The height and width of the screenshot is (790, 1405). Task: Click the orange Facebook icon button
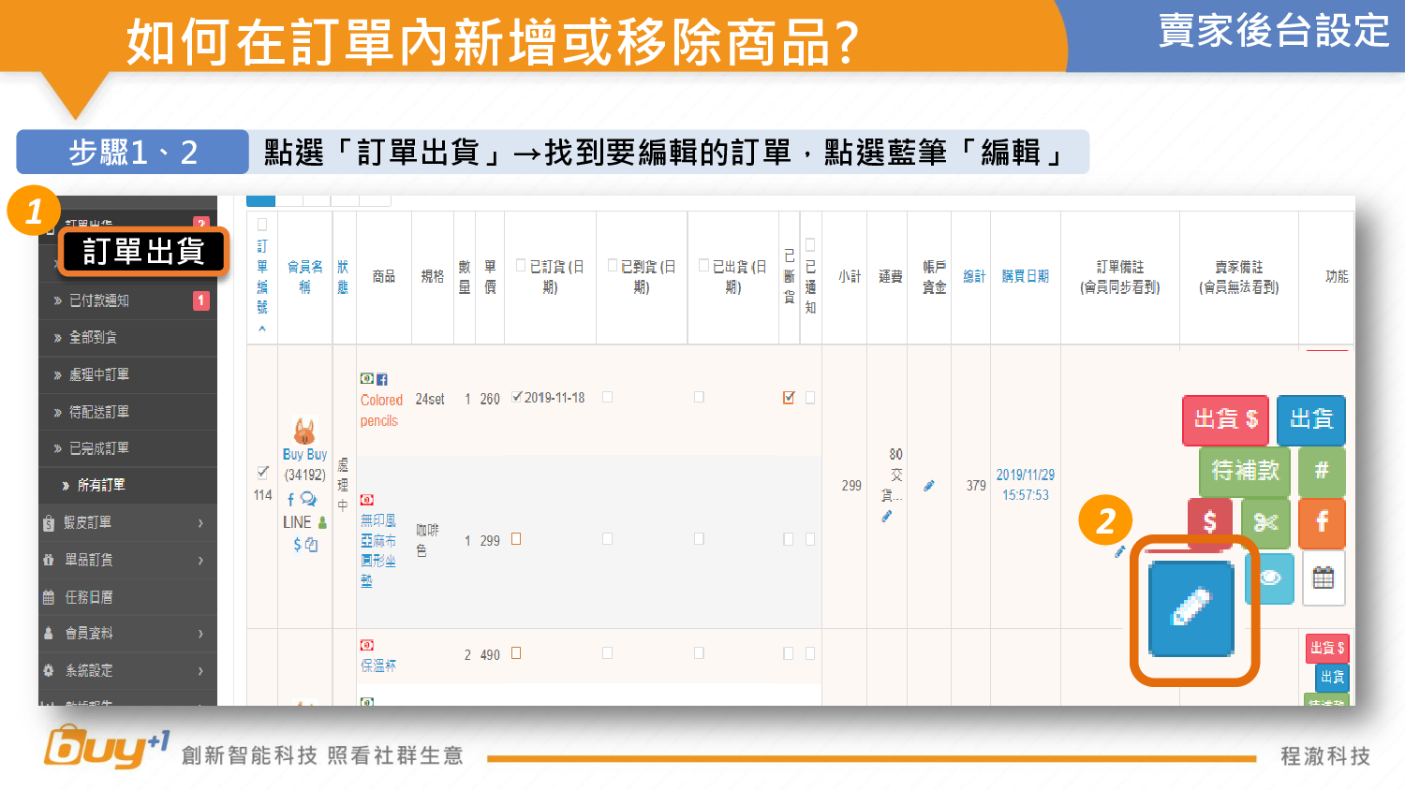point(1322,522)
